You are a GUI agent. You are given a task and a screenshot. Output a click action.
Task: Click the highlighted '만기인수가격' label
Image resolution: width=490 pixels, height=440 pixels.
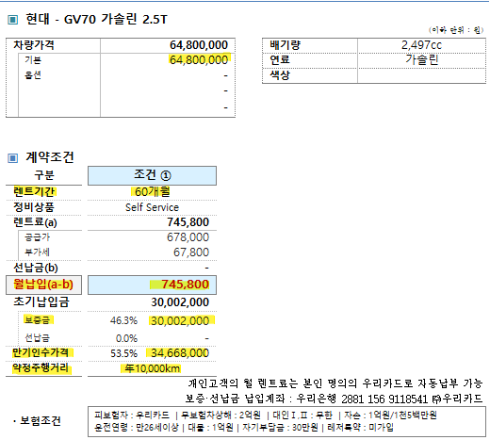pos(41,352)
